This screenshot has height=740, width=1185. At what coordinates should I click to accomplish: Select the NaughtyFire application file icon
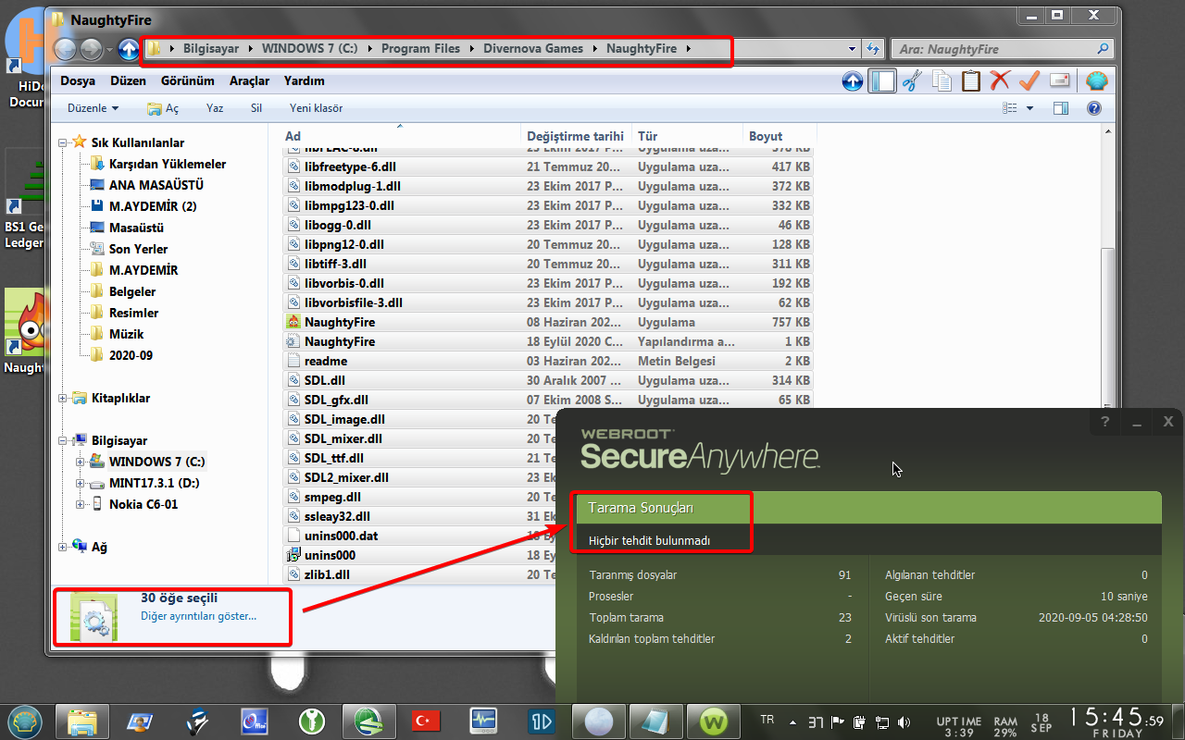pyautogui.click(x=293, y=322)
